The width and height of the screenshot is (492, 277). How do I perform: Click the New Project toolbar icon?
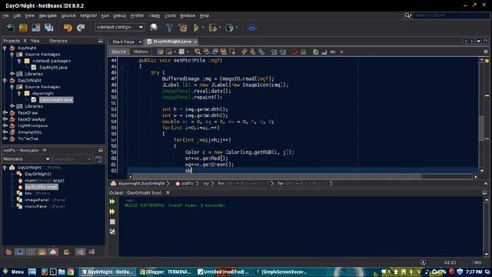coord(23,28)
